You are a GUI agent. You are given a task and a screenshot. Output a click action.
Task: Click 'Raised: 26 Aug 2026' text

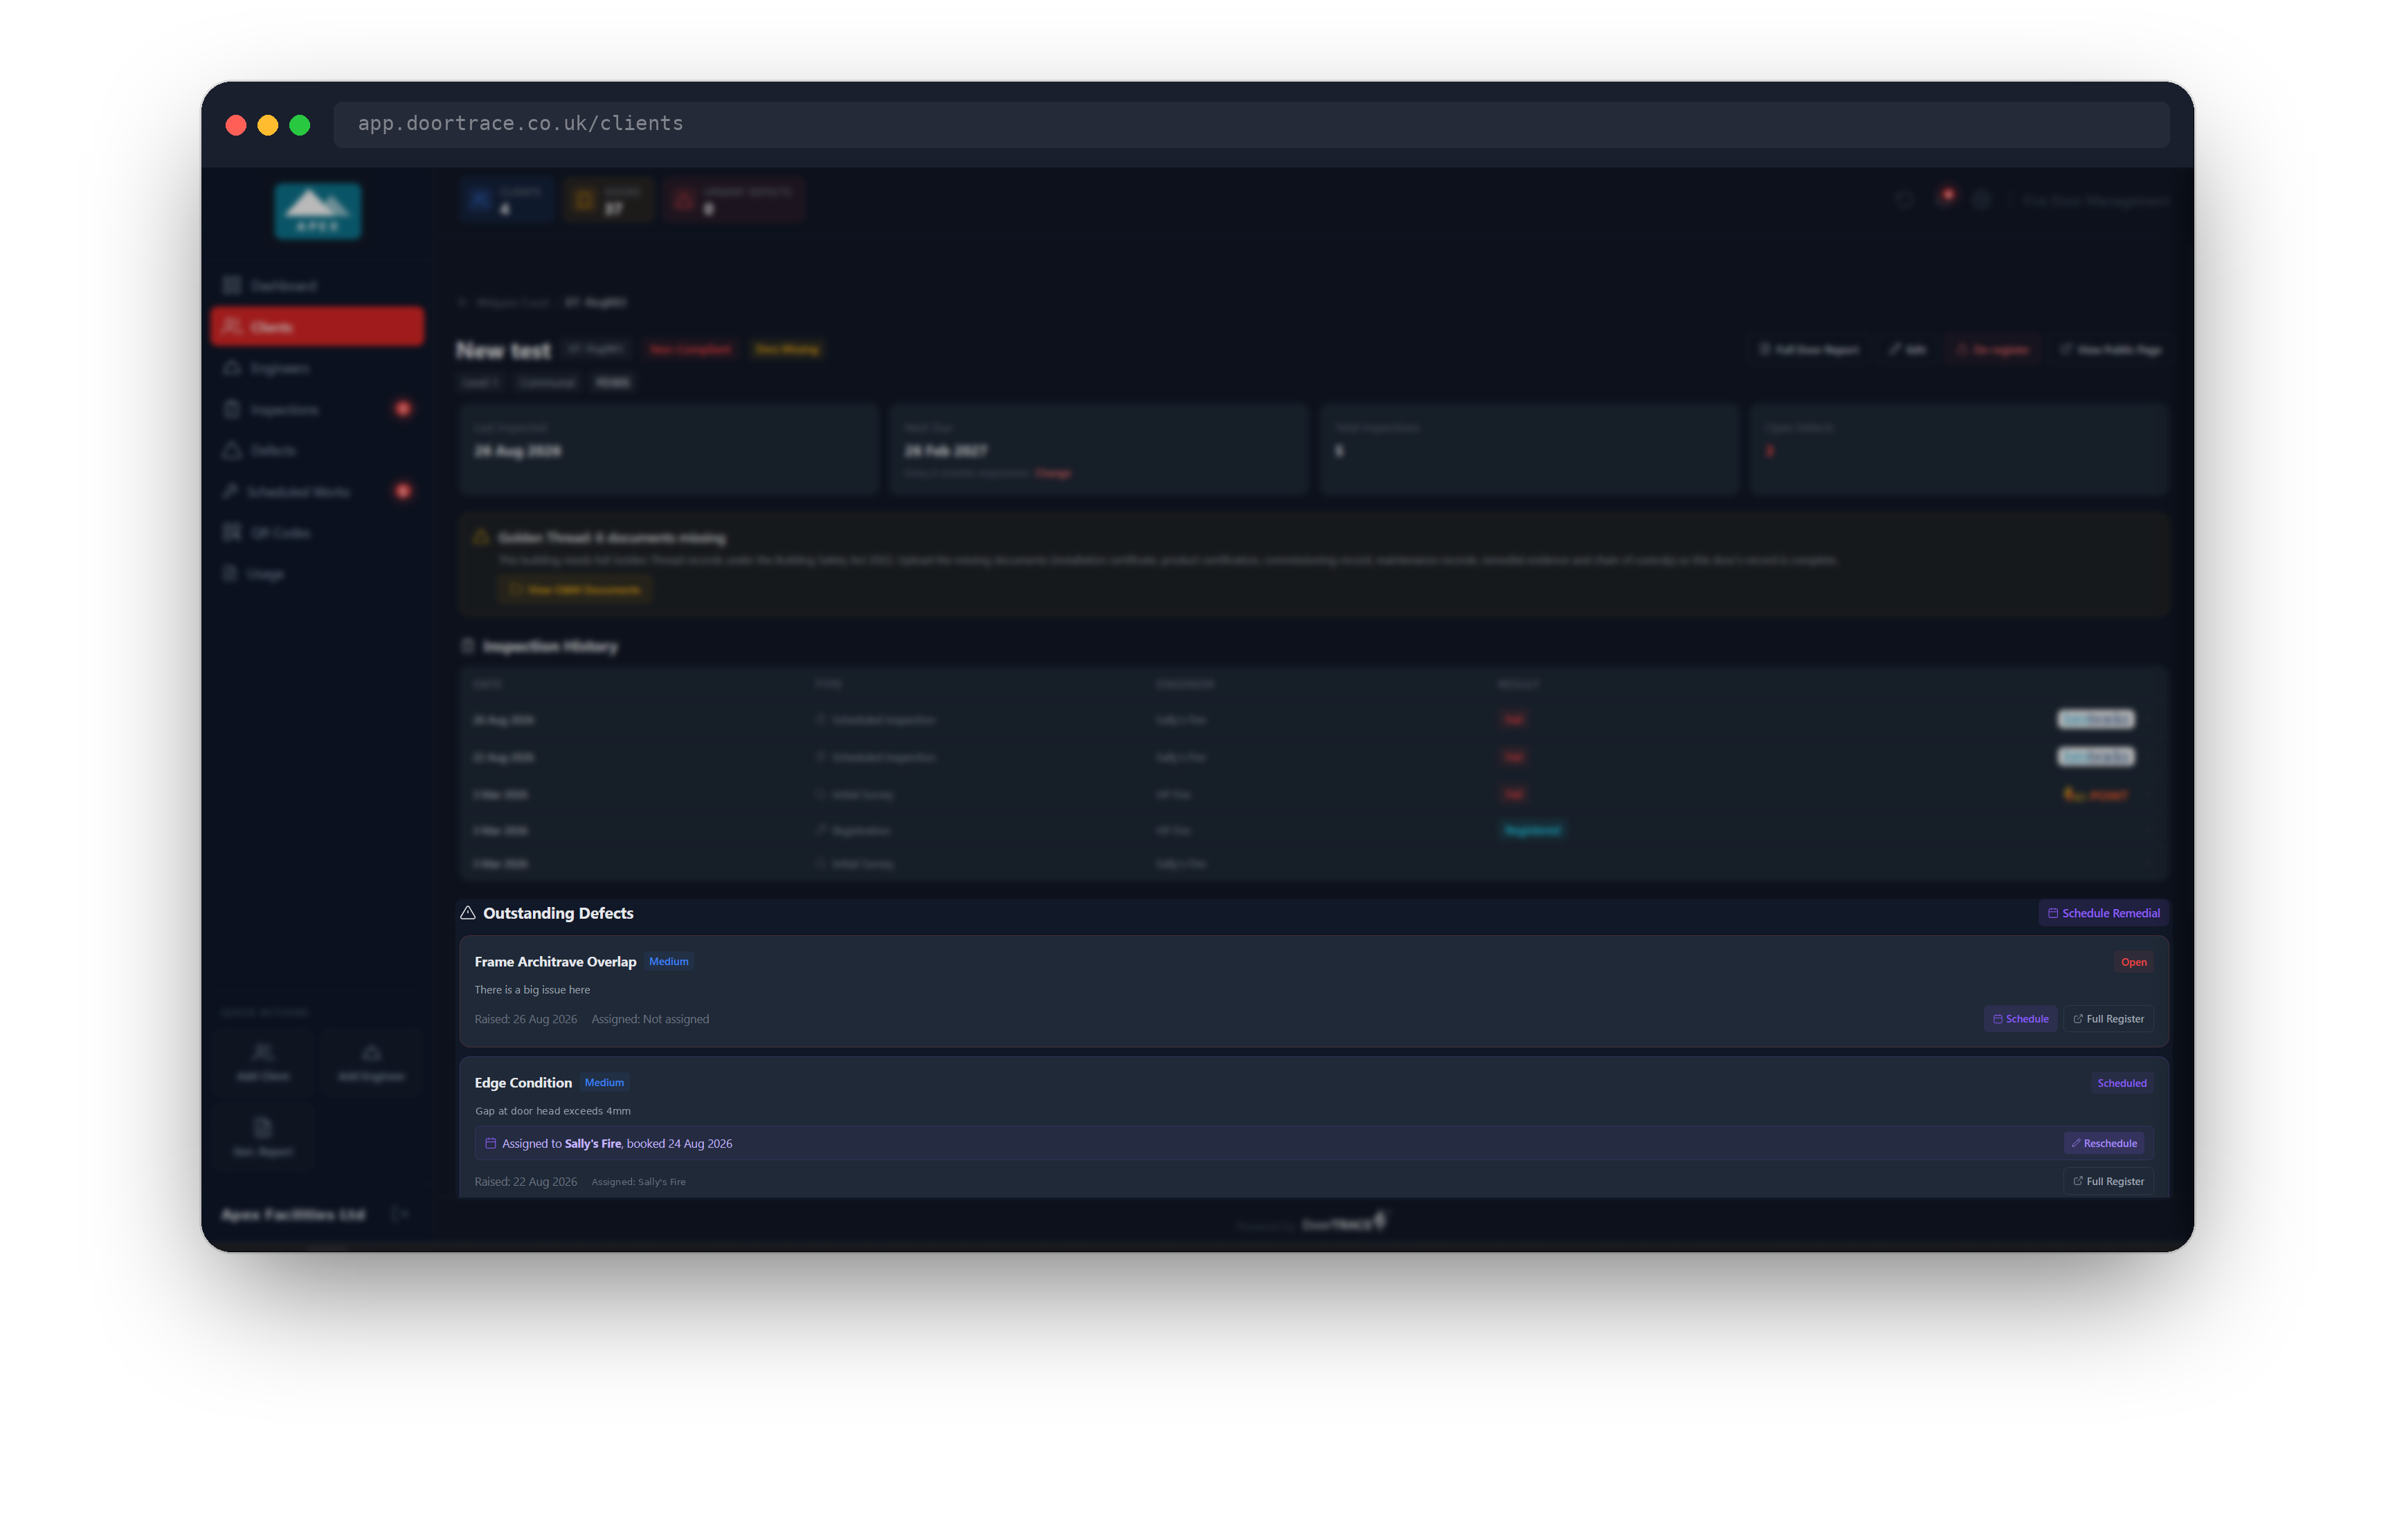click(525, 1019)
